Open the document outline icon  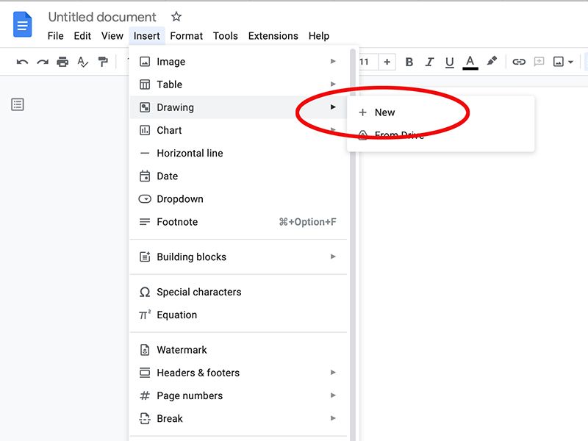pyautogui.click(x=16, y=104)
